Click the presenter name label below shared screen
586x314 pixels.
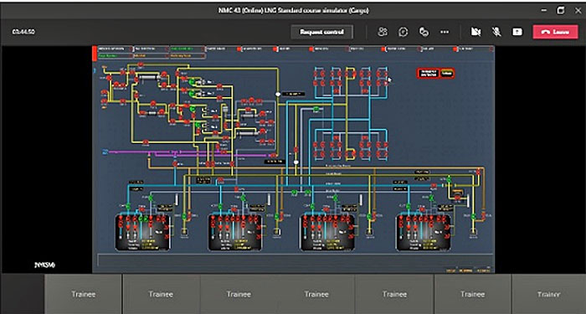(44, 265)
